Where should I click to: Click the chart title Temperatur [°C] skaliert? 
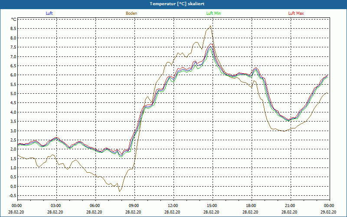tap(177, 4)
